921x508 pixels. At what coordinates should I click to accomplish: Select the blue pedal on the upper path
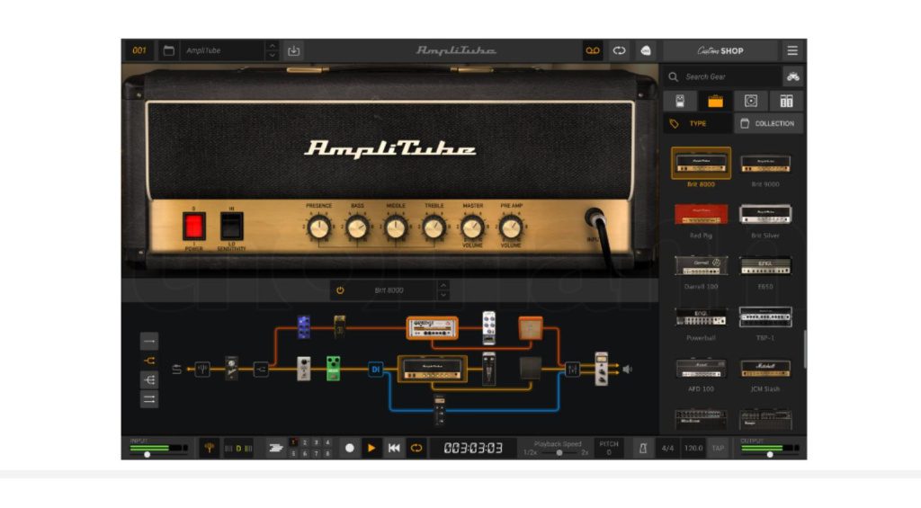coord(304,327)
